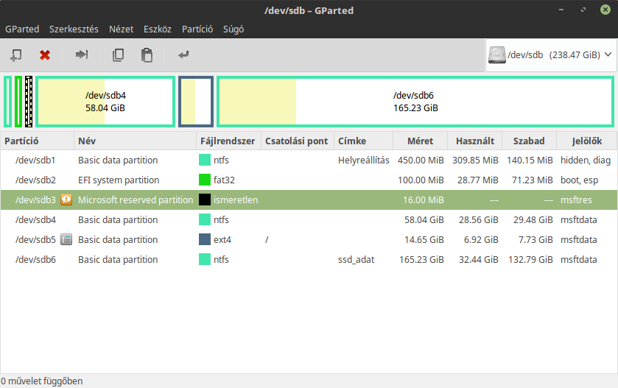Screen dimensions: 618x388
Task: Click the red Delete partition icon
Action: pos(45,54)
